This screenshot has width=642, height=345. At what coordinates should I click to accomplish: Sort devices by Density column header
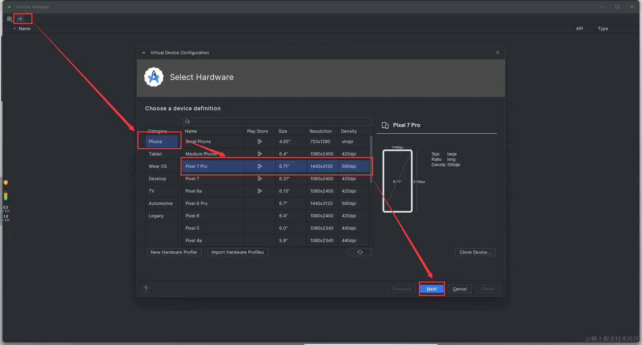coord(349,131)
